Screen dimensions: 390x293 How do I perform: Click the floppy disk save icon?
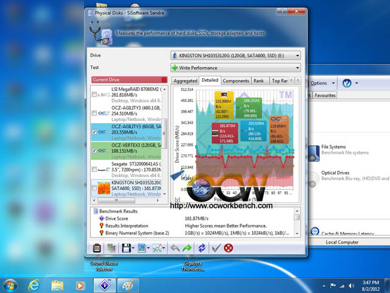[126, 248]
